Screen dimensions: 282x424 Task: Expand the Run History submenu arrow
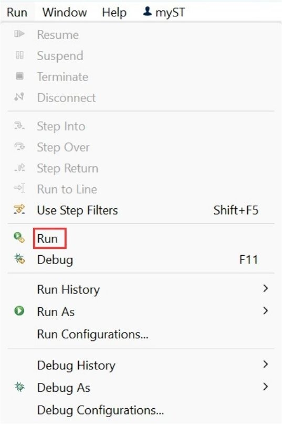266,288
